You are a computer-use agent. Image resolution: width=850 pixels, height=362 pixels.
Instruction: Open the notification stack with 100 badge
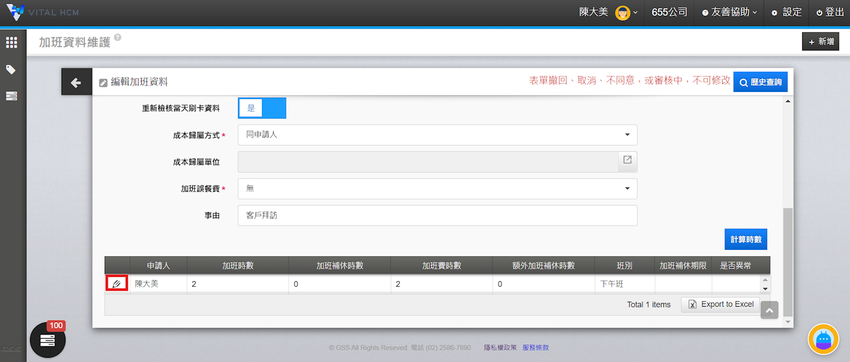click(x=48, y=340)
